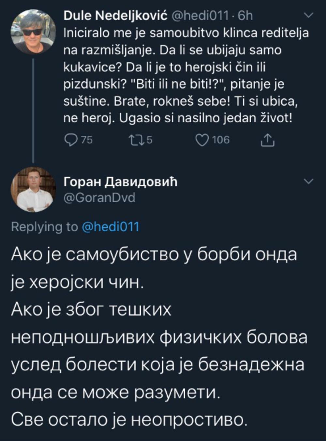Open Горан Давидовић's profile picture

coord(33,190)
